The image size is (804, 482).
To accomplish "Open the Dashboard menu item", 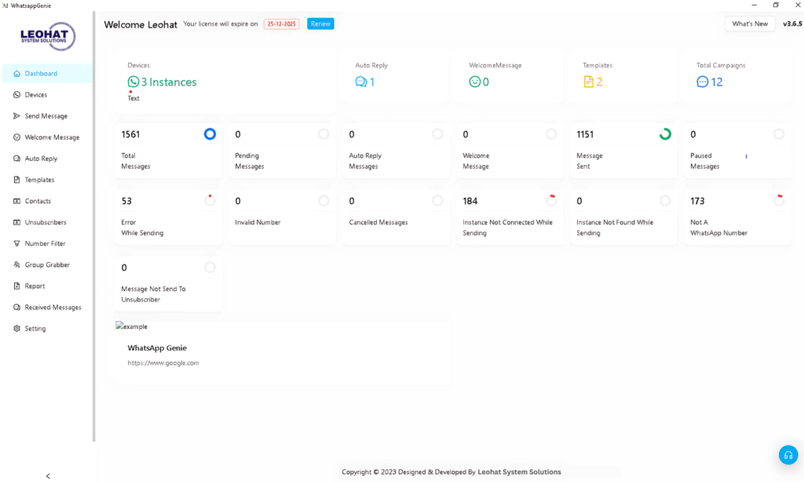I will point(47,73).
